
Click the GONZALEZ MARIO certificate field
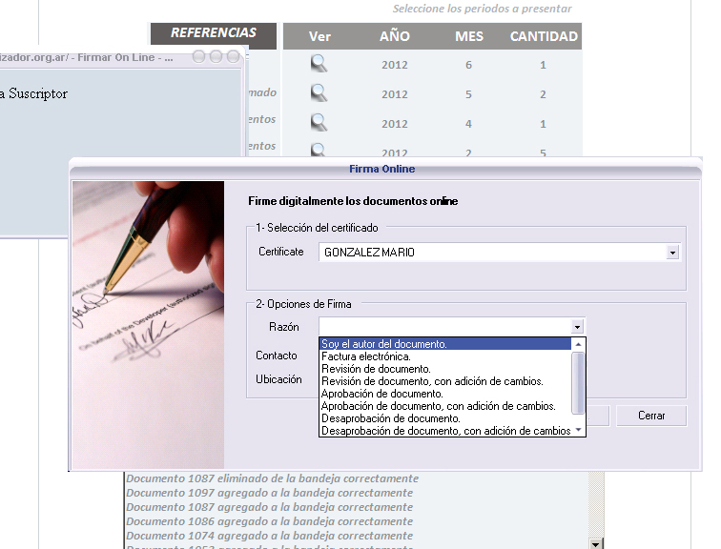click(x=491, y=253)
